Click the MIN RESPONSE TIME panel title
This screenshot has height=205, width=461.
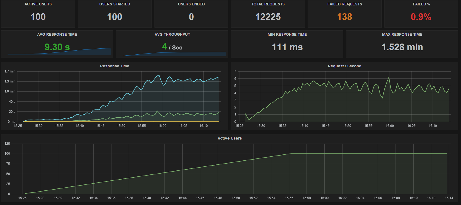point(287,34)
